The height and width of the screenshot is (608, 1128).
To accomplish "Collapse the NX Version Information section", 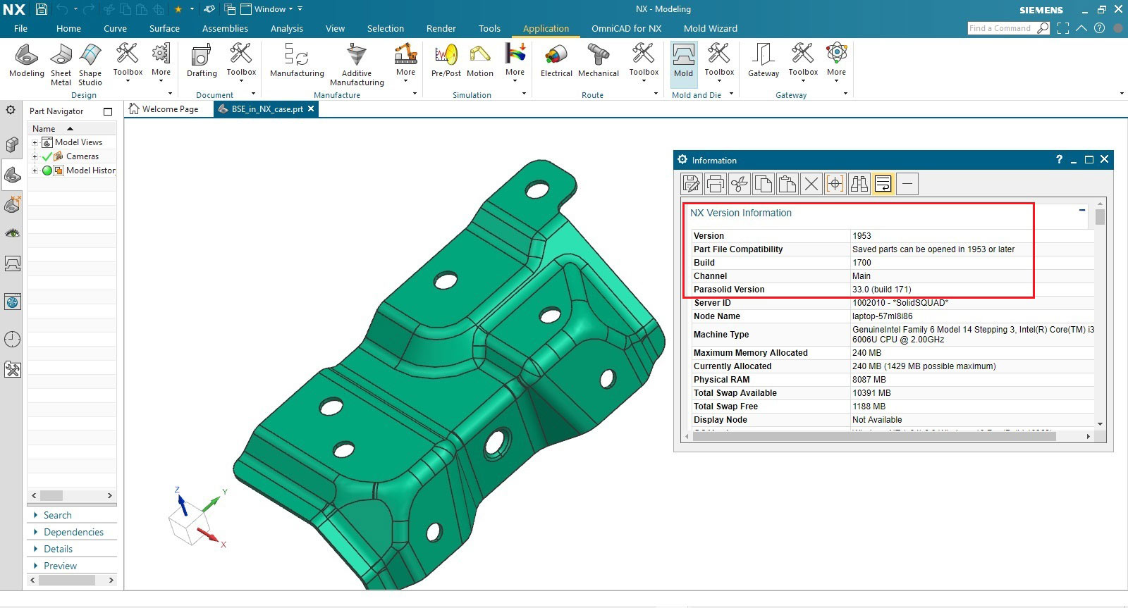I will pyautogui.click(x=1082, y=210).
